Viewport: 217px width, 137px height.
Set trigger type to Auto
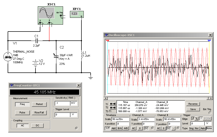click(x=203, y=128)
